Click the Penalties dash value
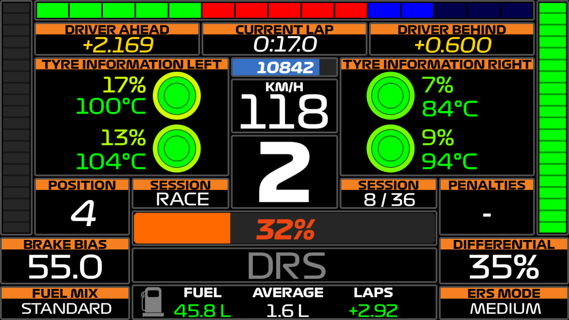This screenshot has height=320, width=569. coord(487,215)
